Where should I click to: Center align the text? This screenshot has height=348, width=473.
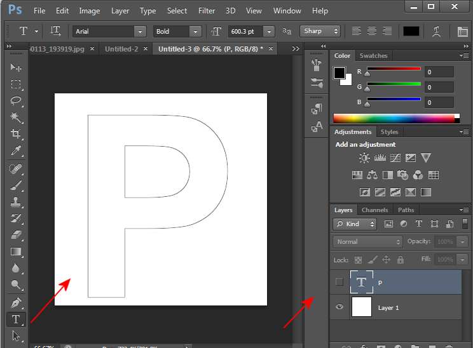[372, 31]
